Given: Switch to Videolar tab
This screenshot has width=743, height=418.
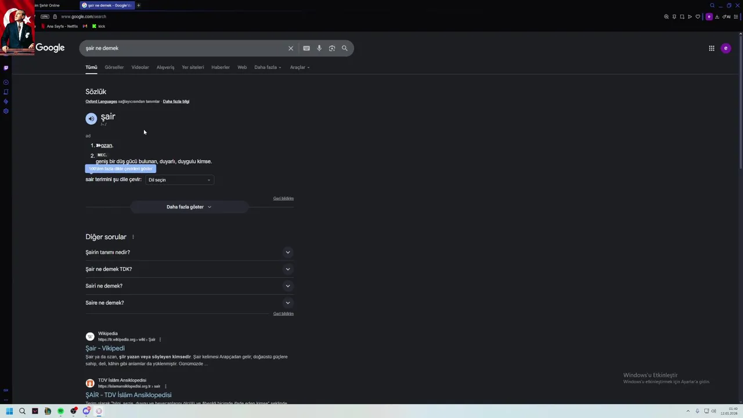Looking at the screenshot, I should [x=140, y=67].
